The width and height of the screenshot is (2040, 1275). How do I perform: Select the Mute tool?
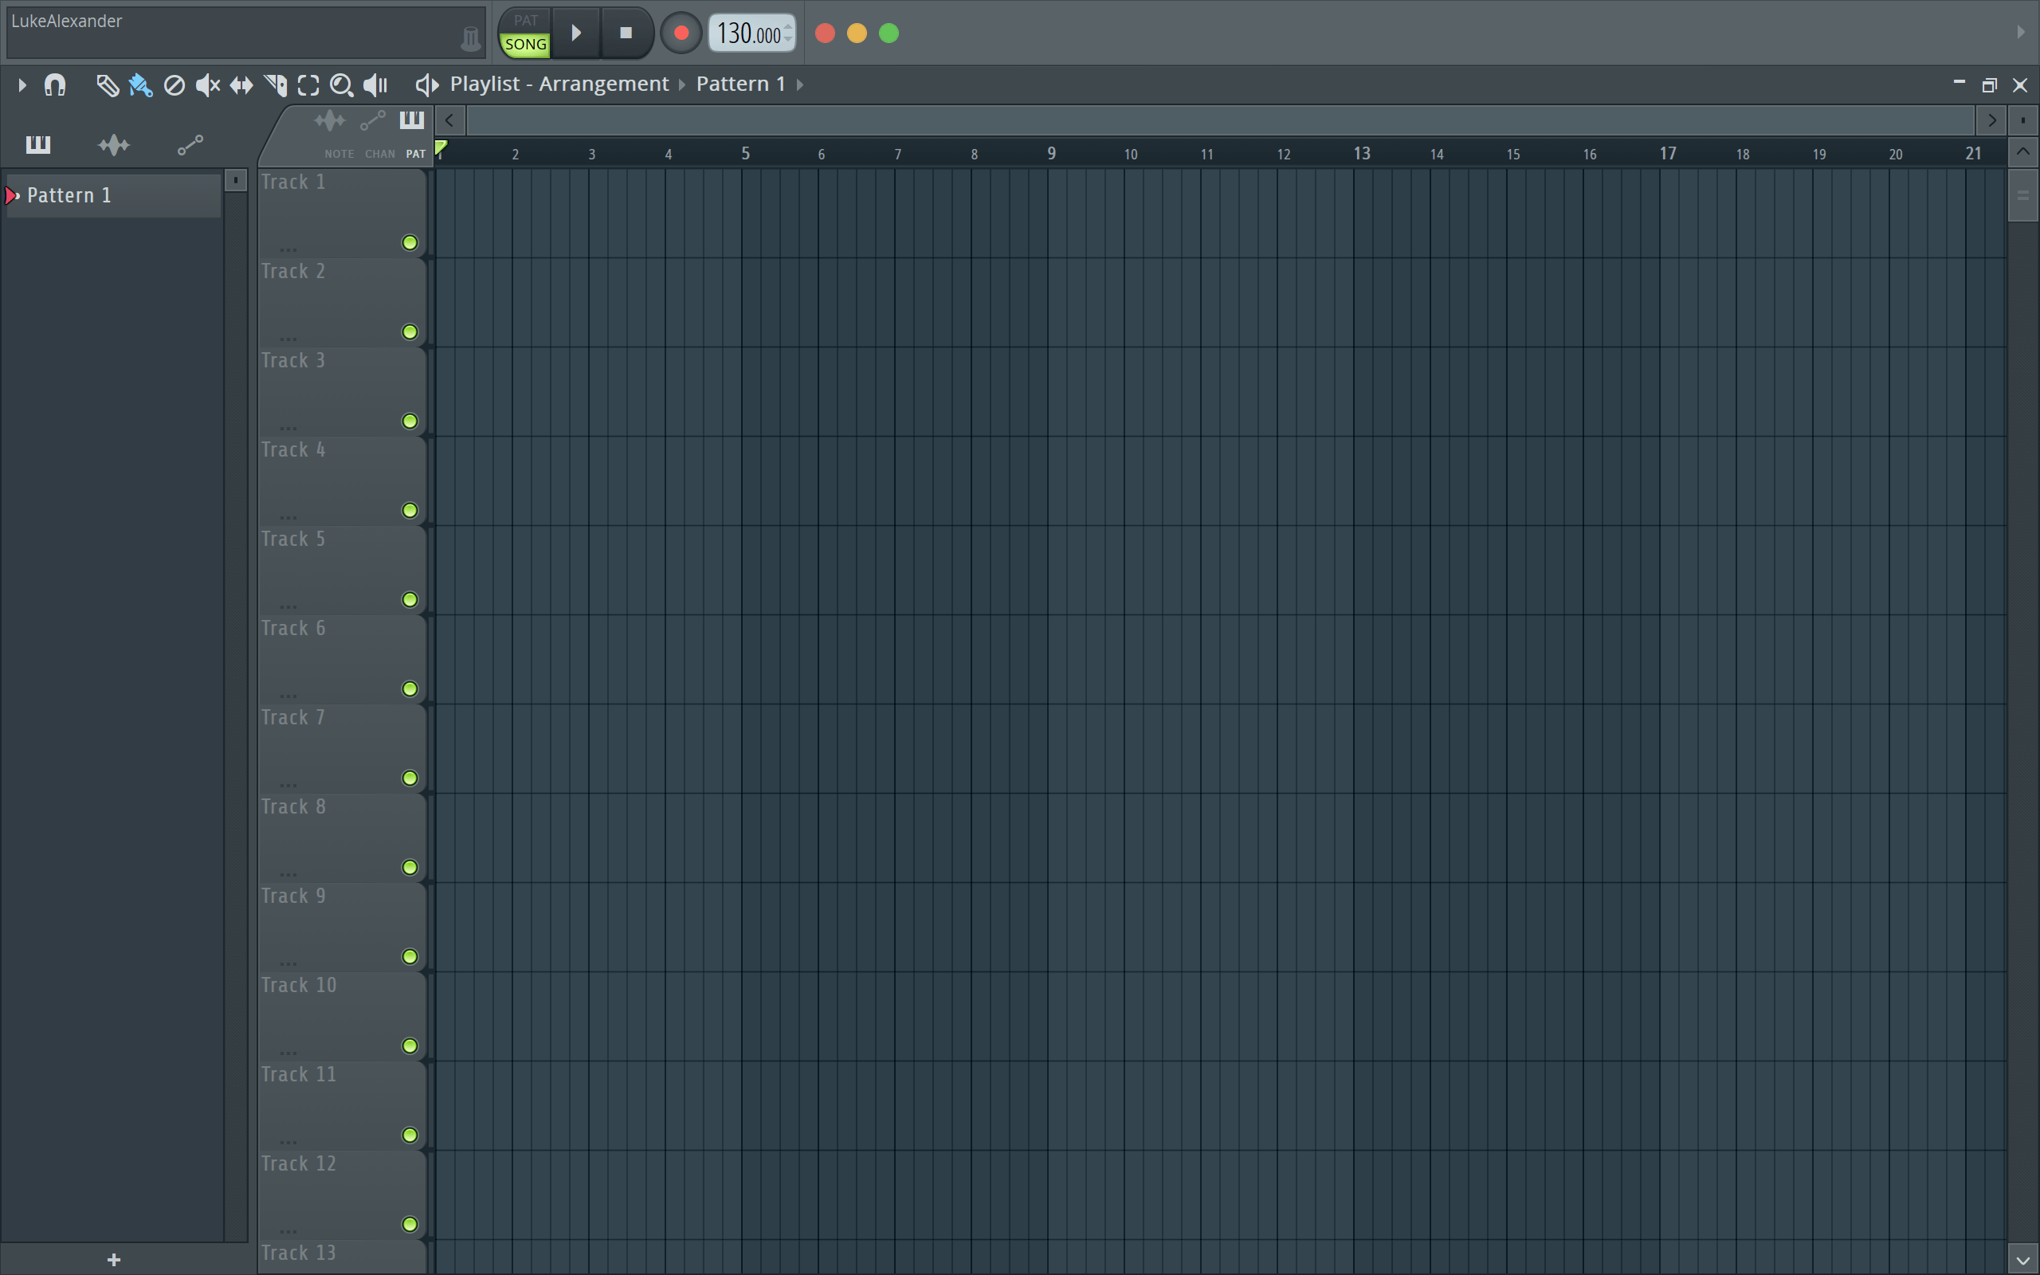pos(207,85)
